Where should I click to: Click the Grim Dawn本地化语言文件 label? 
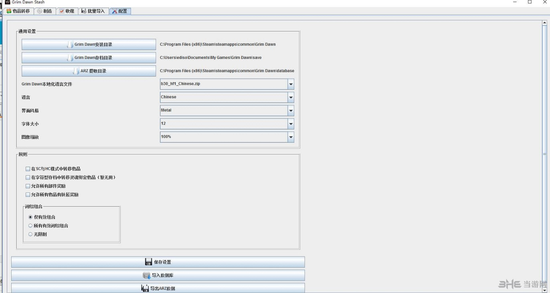pos(47,84)
